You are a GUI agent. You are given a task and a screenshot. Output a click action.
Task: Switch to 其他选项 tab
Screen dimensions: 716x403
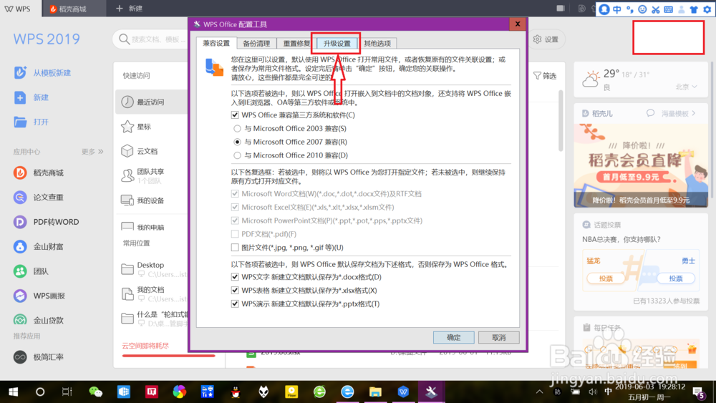377,44
